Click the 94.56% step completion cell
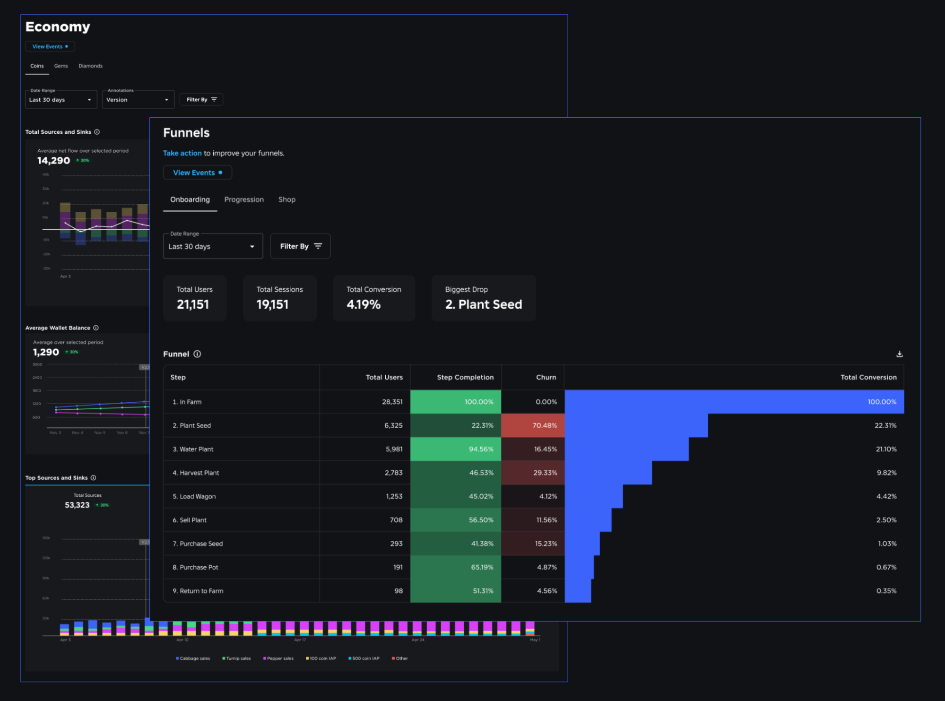The height and width of the screenshot is (701, 945). coord(456,449)
